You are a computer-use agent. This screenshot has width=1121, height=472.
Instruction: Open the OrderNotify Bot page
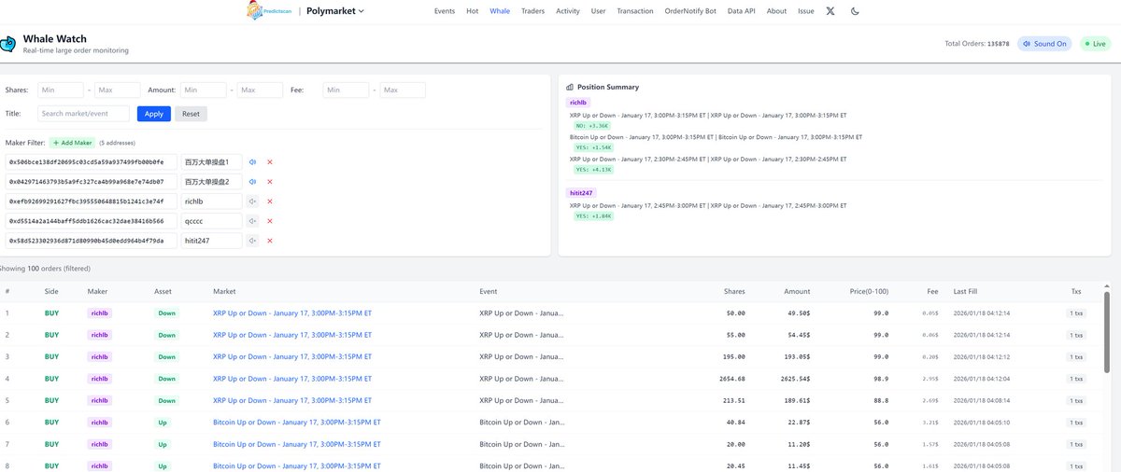pos(690,11)
